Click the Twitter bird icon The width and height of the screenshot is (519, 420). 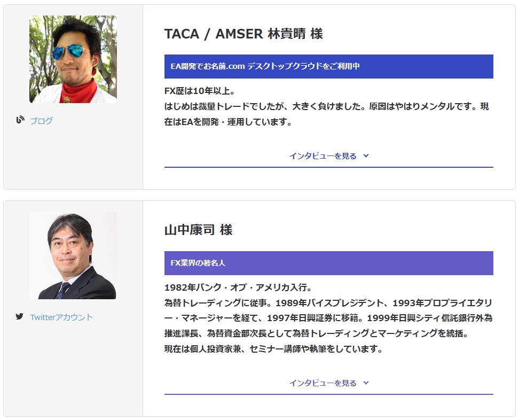coord(20,316)
